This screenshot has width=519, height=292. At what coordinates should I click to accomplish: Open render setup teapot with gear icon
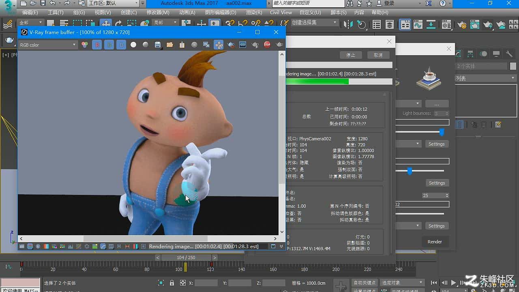tap(461, 24)
